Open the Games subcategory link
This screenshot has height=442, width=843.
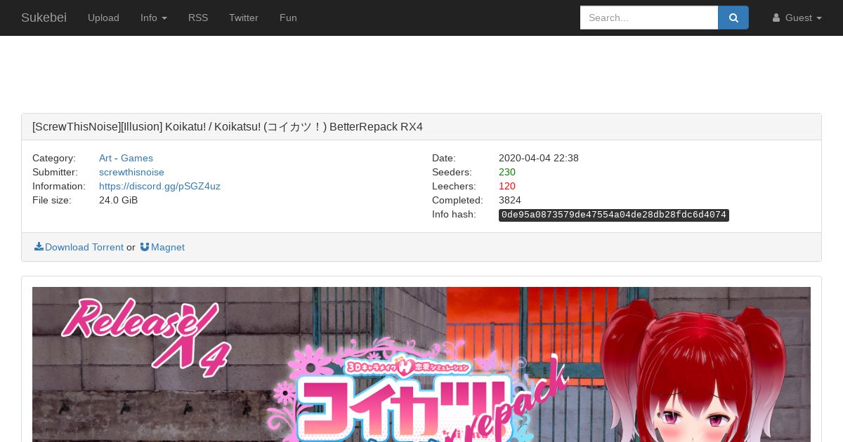tap(137, 158)
